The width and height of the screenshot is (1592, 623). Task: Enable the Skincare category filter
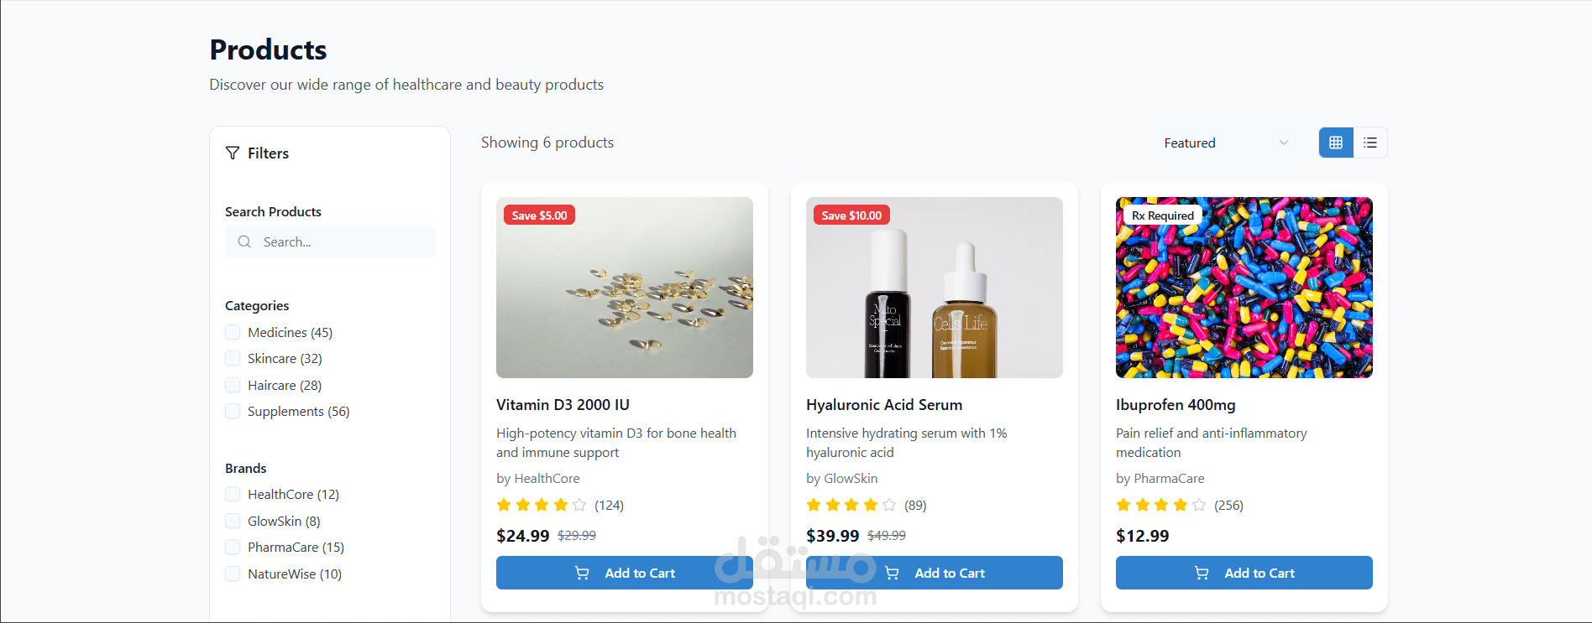(233, 358)
